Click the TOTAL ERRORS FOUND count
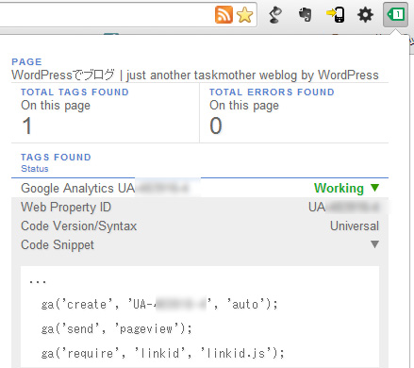This screenshot has width=414, height=368. 216,125
